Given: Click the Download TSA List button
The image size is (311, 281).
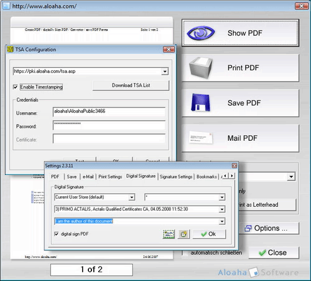Looking at the screenshot, I should (x=131, y=85).
